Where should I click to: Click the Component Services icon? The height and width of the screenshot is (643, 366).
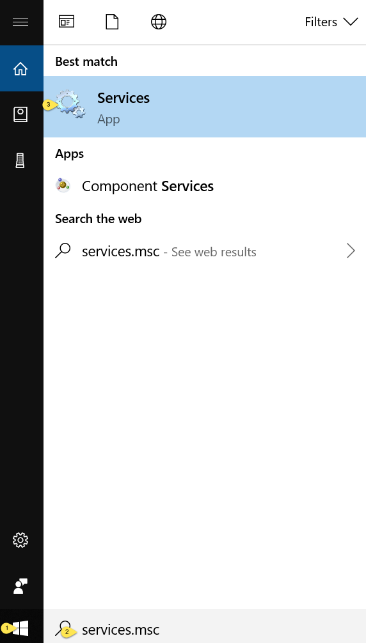click(63, 185)
